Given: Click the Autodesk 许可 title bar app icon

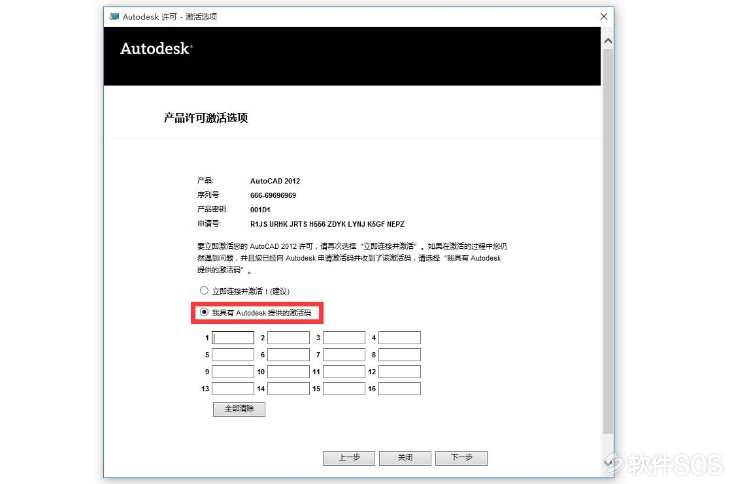Looking at the screenshot, I should point(114,16).
